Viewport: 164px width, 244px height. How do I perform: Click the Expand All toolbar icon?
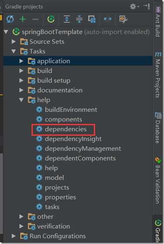pyautogui.click(x=67, y=19)
